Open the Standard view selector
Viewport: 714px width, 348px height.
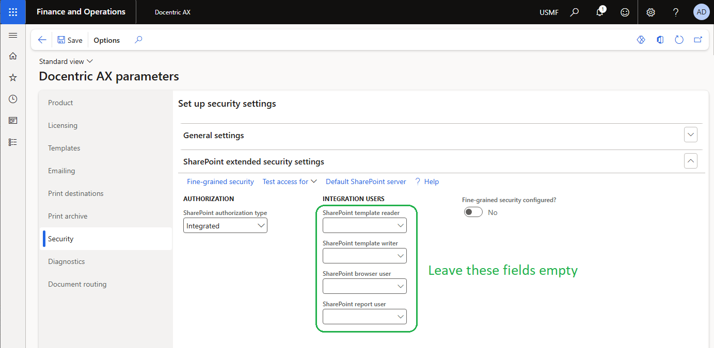click(x=66, y=61)
